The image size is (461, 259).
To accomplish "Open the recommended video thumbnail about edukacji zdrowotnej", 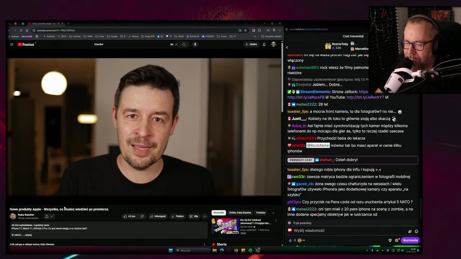I will coord(225,226).
